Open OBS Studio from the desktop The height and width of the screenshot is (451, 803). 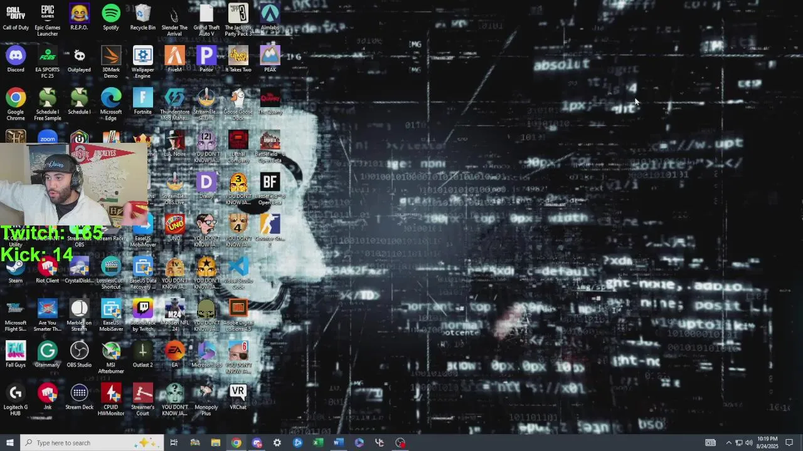79,354
